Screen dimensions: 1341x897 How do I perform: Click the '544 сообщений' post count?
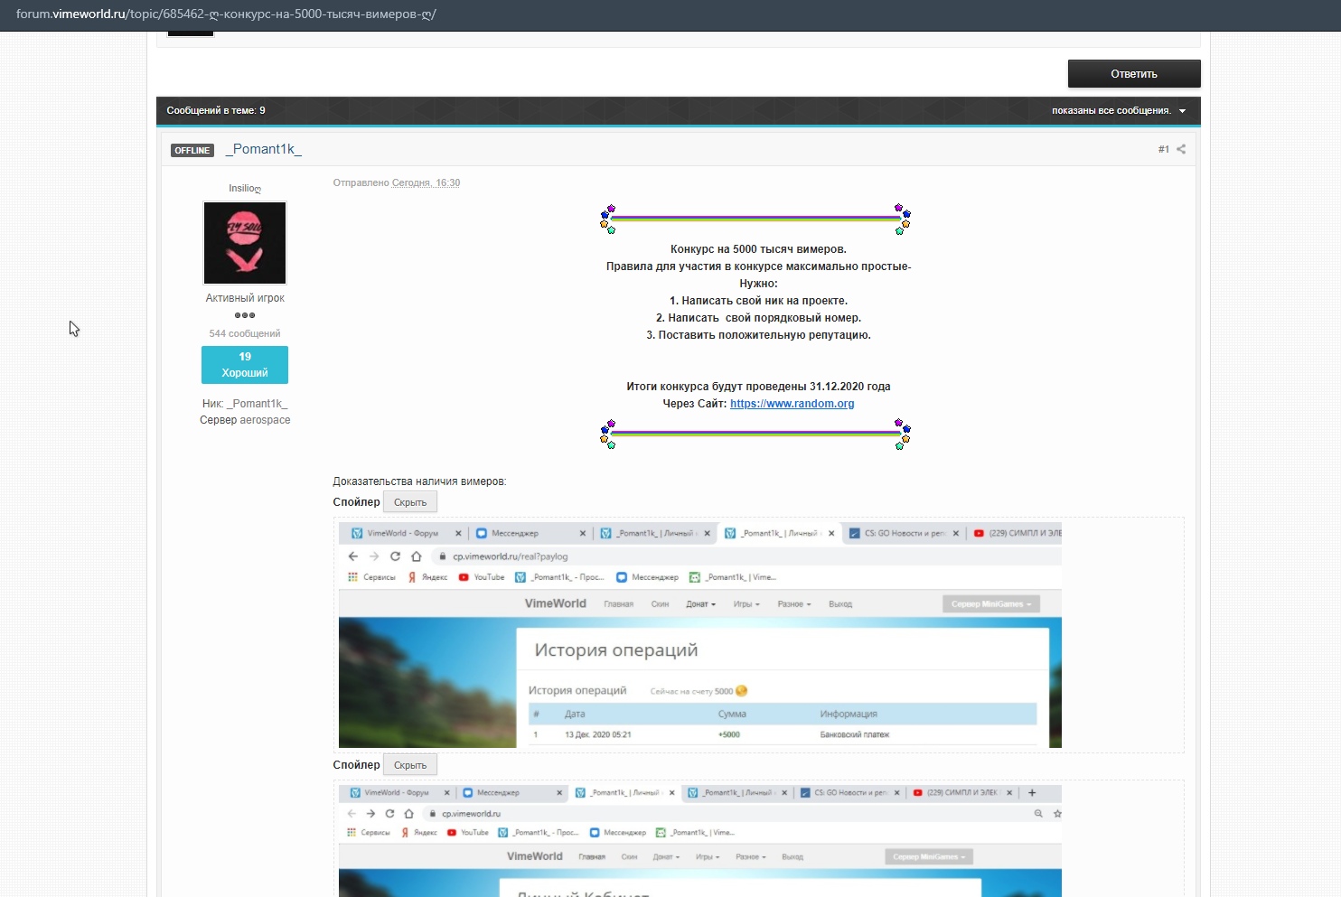[245, 333]
